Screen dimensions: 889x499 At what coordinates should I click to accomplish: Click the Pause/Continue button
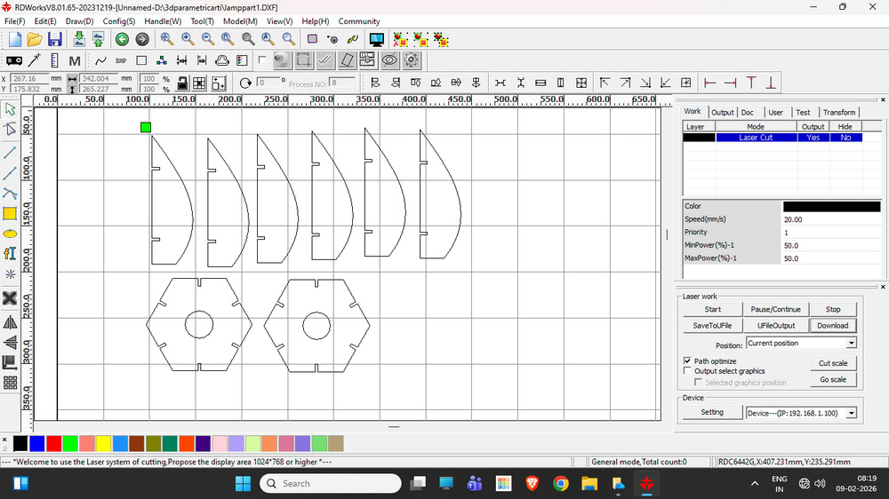click(775, 309)
